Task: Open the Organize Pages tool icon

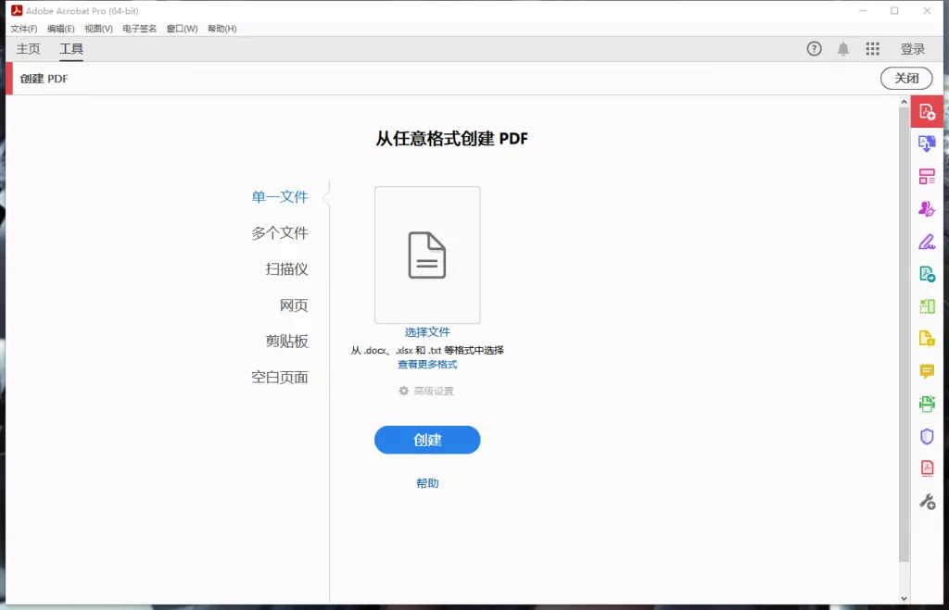Action: [927, 177]
